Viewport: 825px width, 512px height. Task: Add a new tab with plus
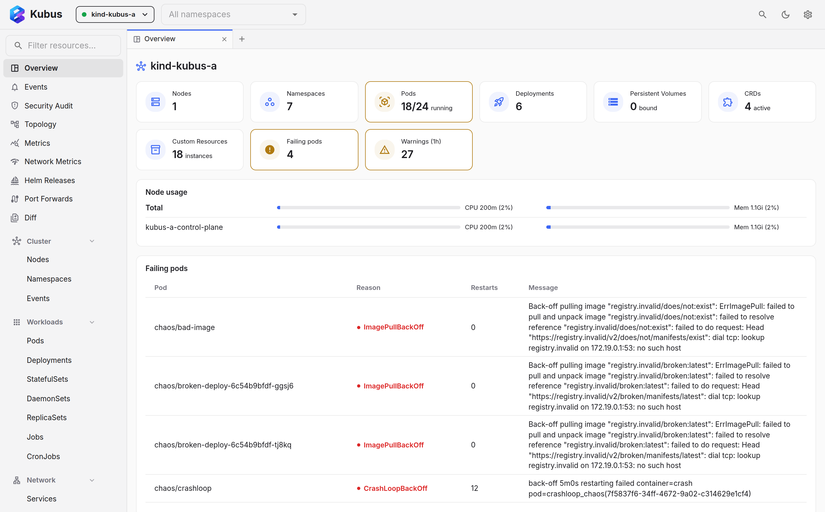[242, 39]
